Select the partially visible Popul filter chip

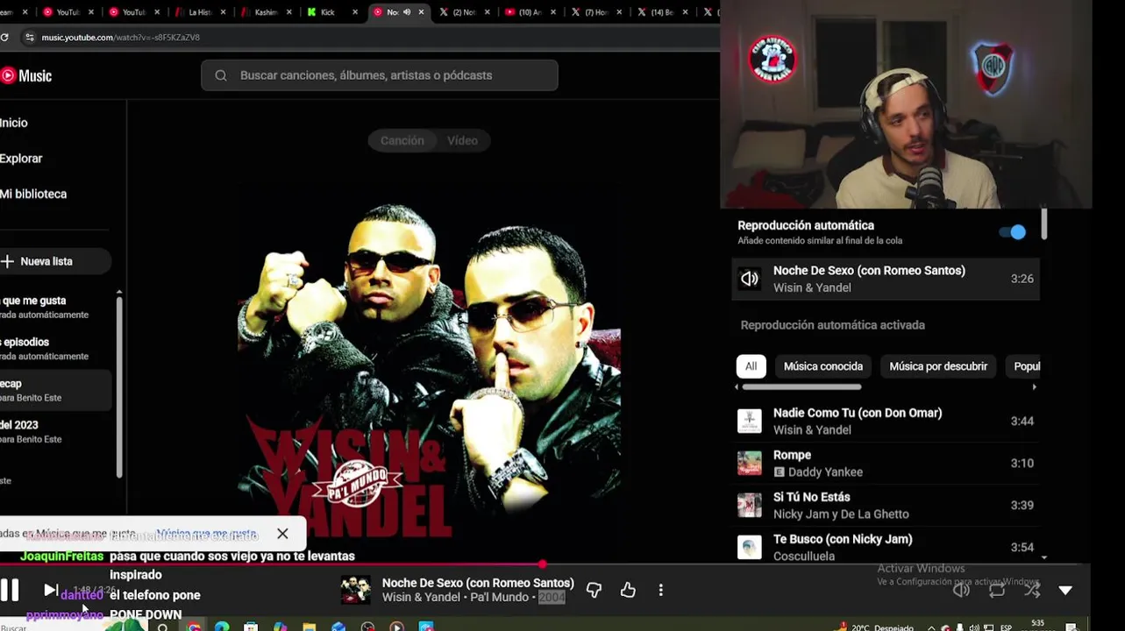pos(1023,366)
